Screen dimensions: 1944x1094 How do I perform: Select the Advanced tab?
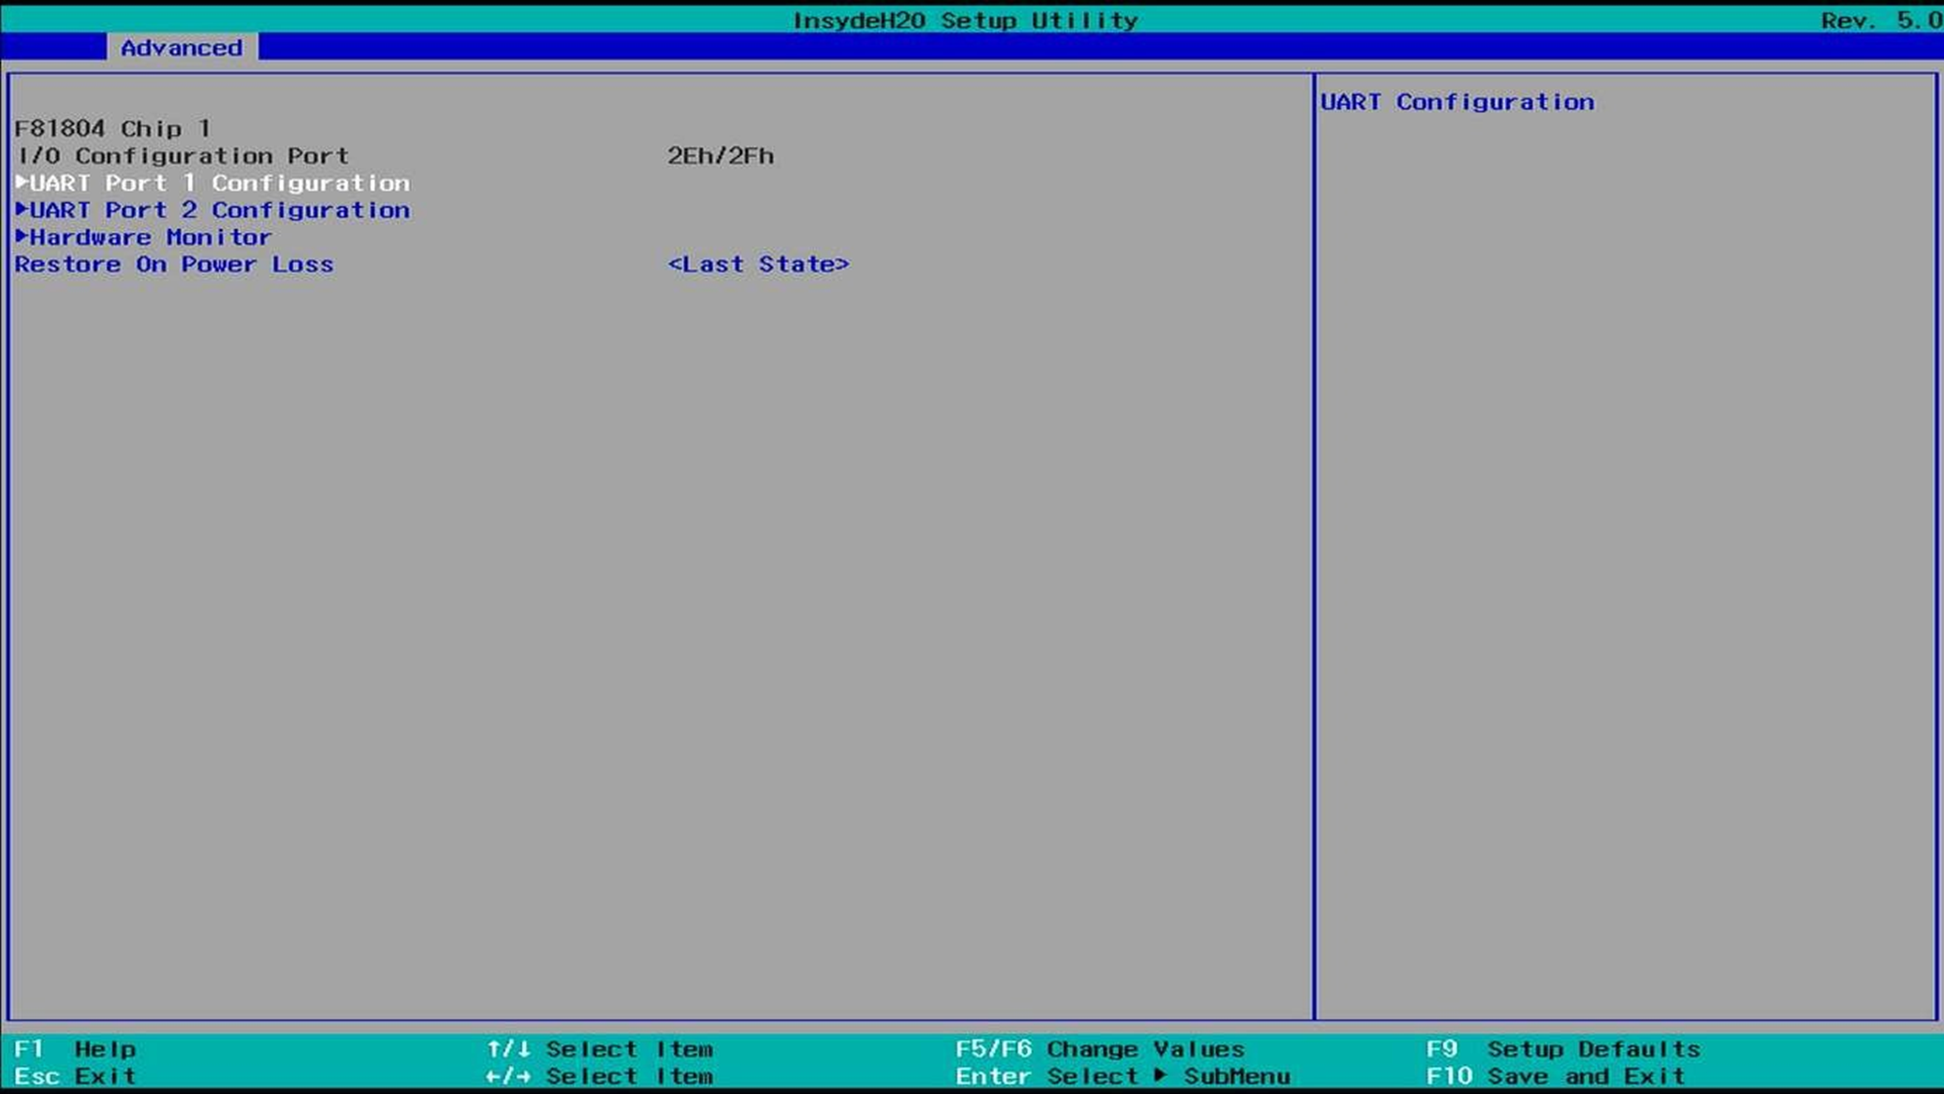click(182, 47)
